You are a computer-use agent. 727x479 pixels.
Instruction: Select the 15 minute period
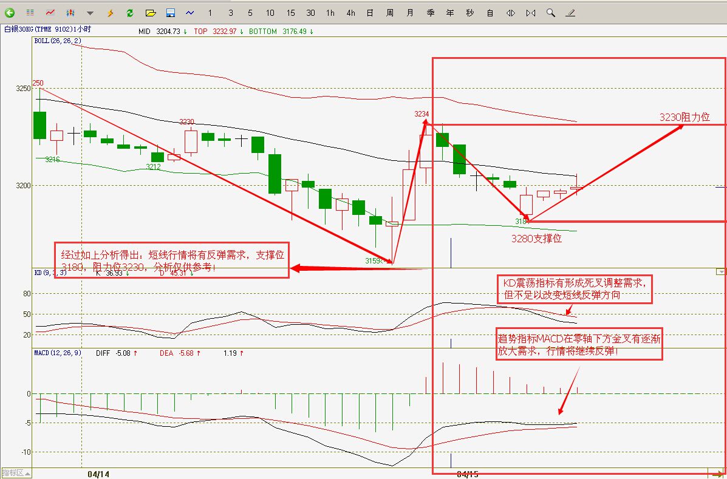tap(290, 13)
